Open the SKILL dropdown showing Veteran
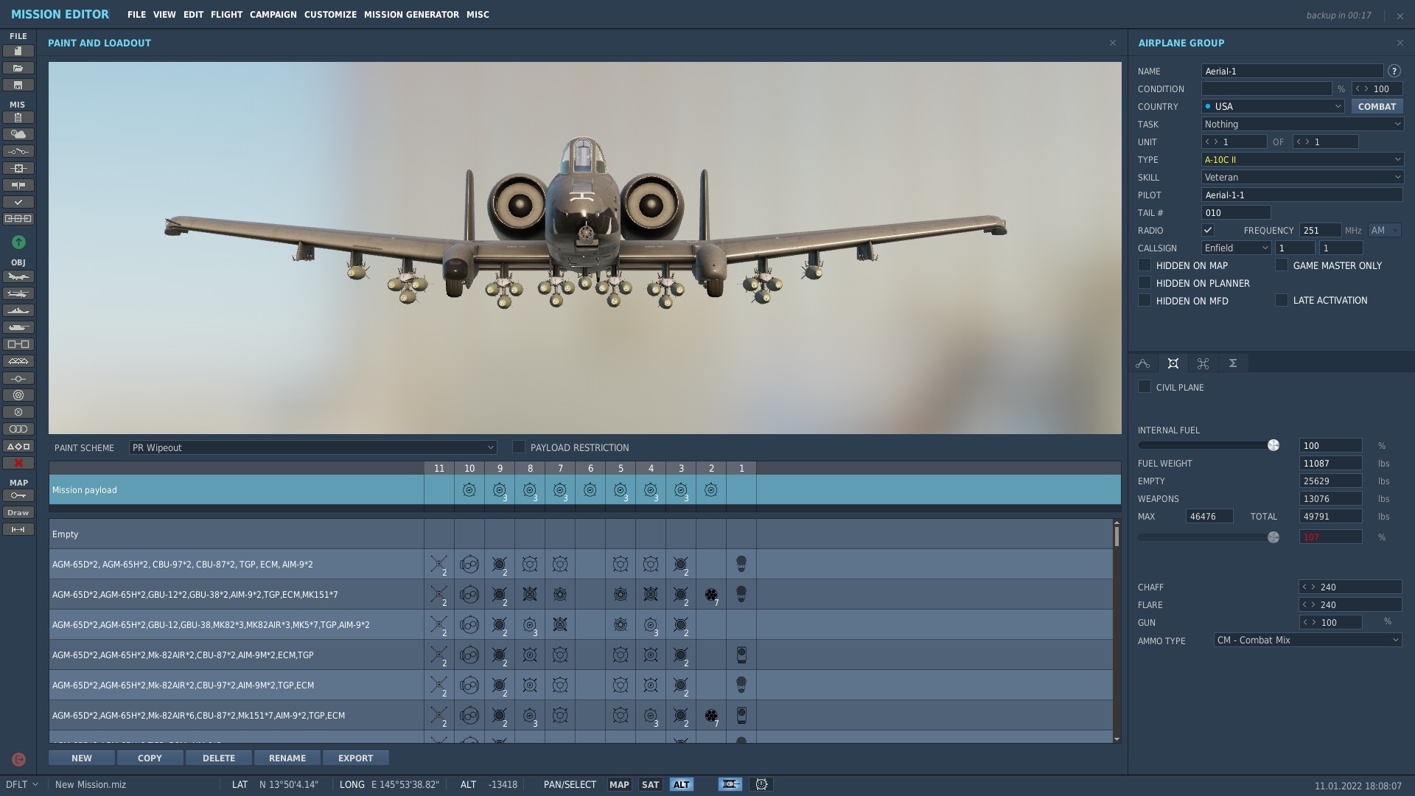 1302,177
